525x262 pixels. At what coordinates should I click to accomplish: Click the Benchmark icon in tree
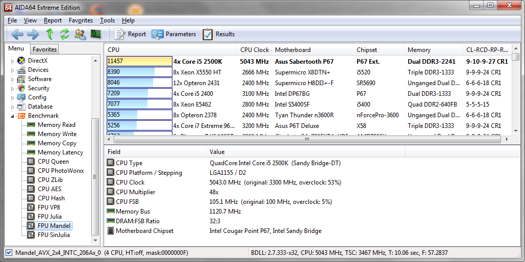[x=21, y=116]
